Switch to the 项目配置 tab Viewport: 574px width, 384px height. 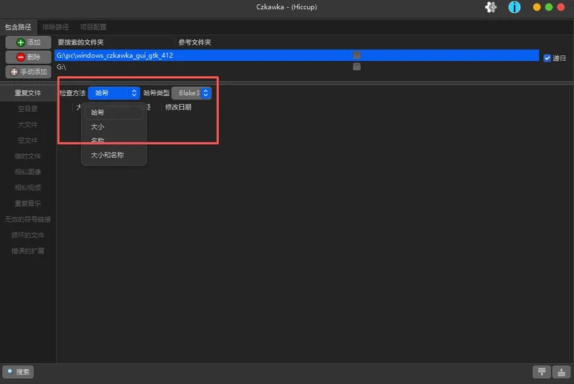point(93,27)
